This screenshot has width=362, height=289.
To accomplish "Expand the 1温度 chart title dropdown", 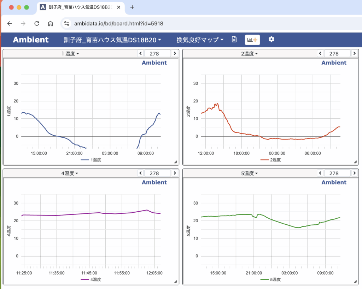I will coord(70,53).
